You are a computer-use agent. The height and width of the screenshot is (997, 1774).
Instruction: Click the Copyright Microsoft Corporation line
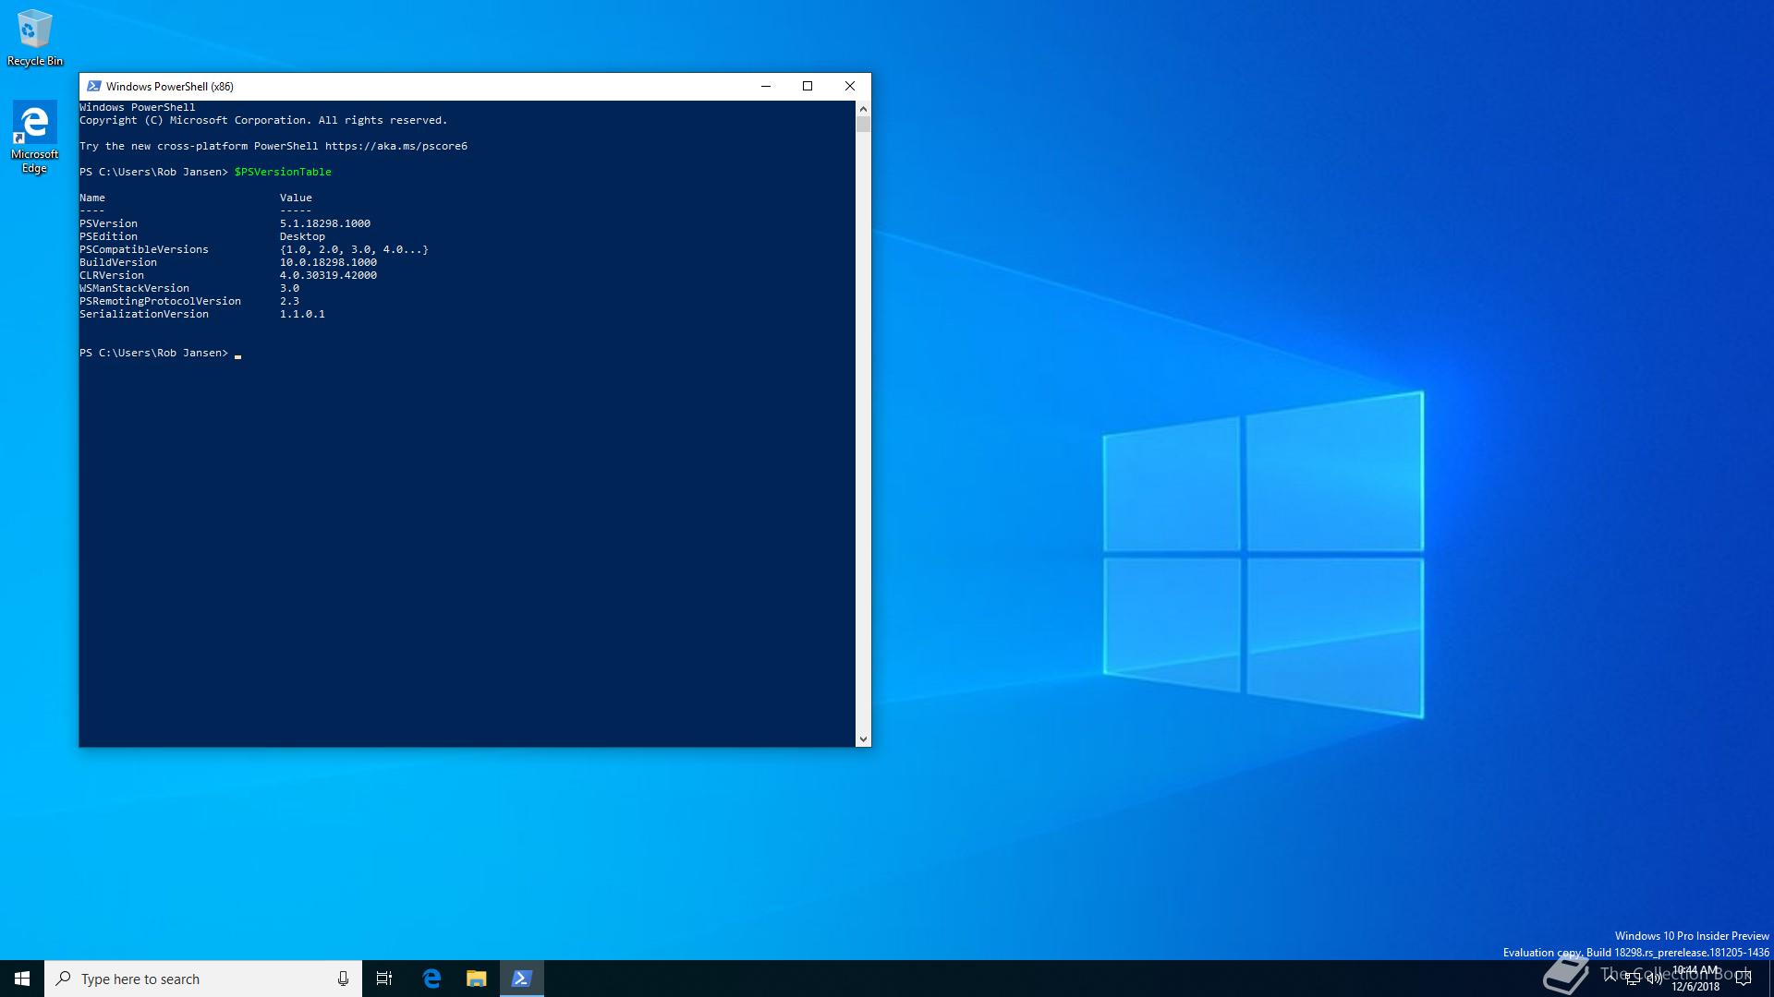coord(263,120)
